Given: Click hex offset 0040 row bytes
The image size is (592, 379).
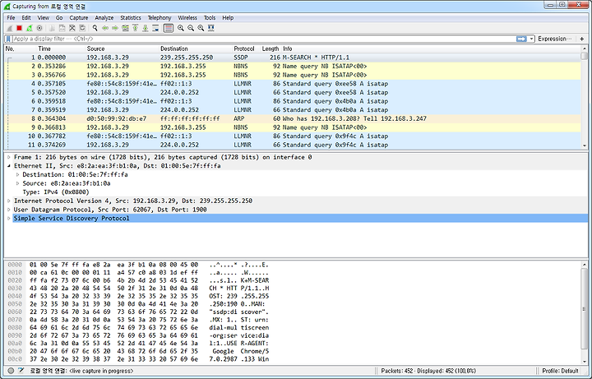Looking at the screenshot, I should [113, 296].
